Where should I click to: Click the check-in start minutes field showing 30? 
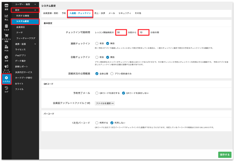121,32
